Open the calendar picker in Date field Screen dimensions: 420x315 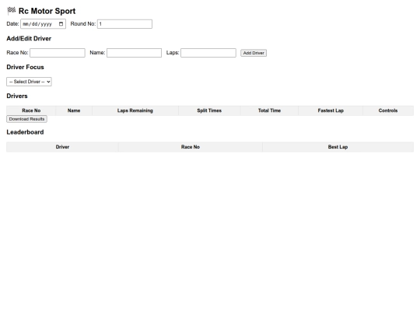(61, 24)
